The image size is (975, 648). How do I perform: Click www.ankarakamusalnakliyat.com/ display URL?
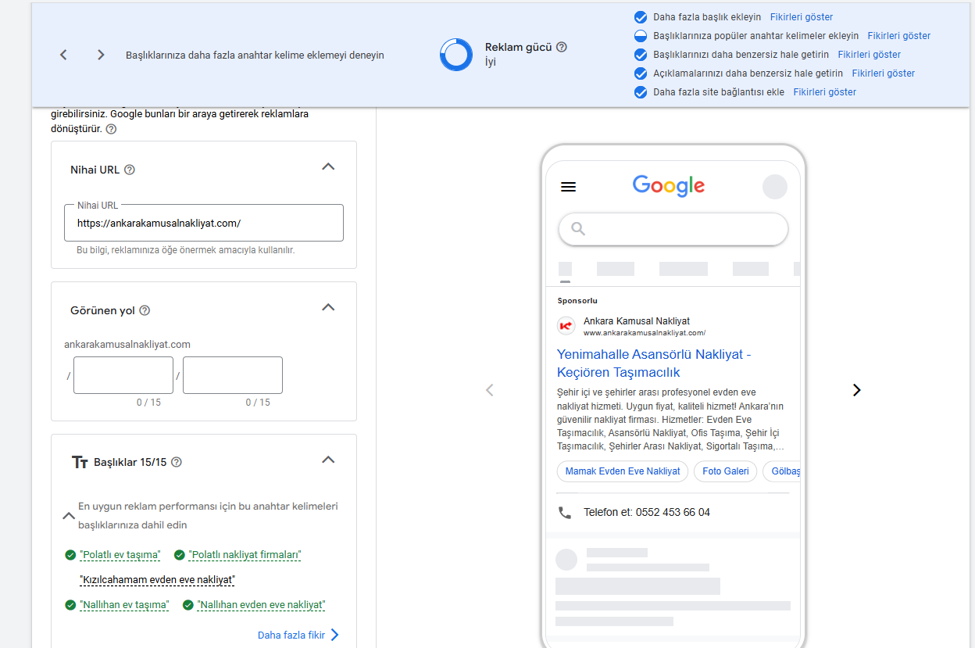point(645,332)
